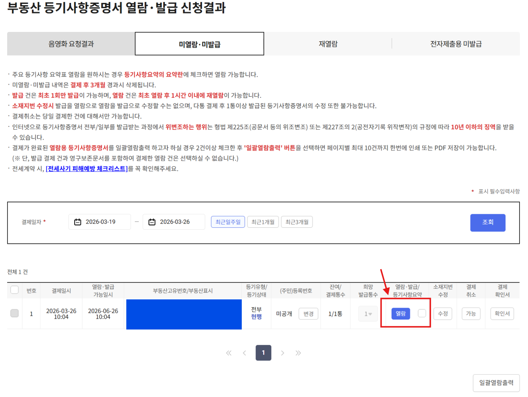Jump to the first page with the double-left arrow
The image size is (528, 397).
coord(229,353)
